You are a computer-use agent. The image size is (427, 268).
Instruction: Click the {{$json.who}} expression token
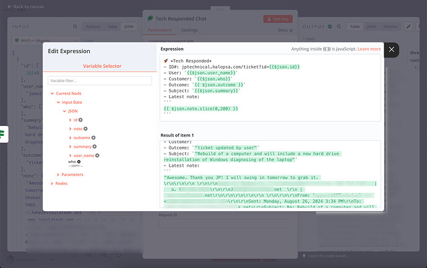click(x=213, y=79)
